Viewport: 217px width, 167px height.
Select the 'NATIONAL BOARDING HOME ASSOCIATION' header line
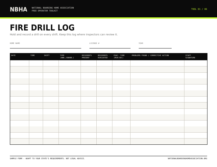point(53,8)
